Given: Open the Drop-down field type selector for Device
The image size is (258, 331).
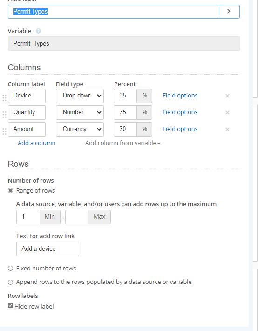Looking at the screenshot, I should click(80, 96).
